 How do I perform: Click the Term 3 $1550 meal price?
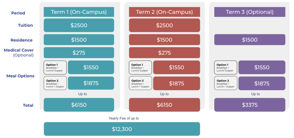(262, 67)
